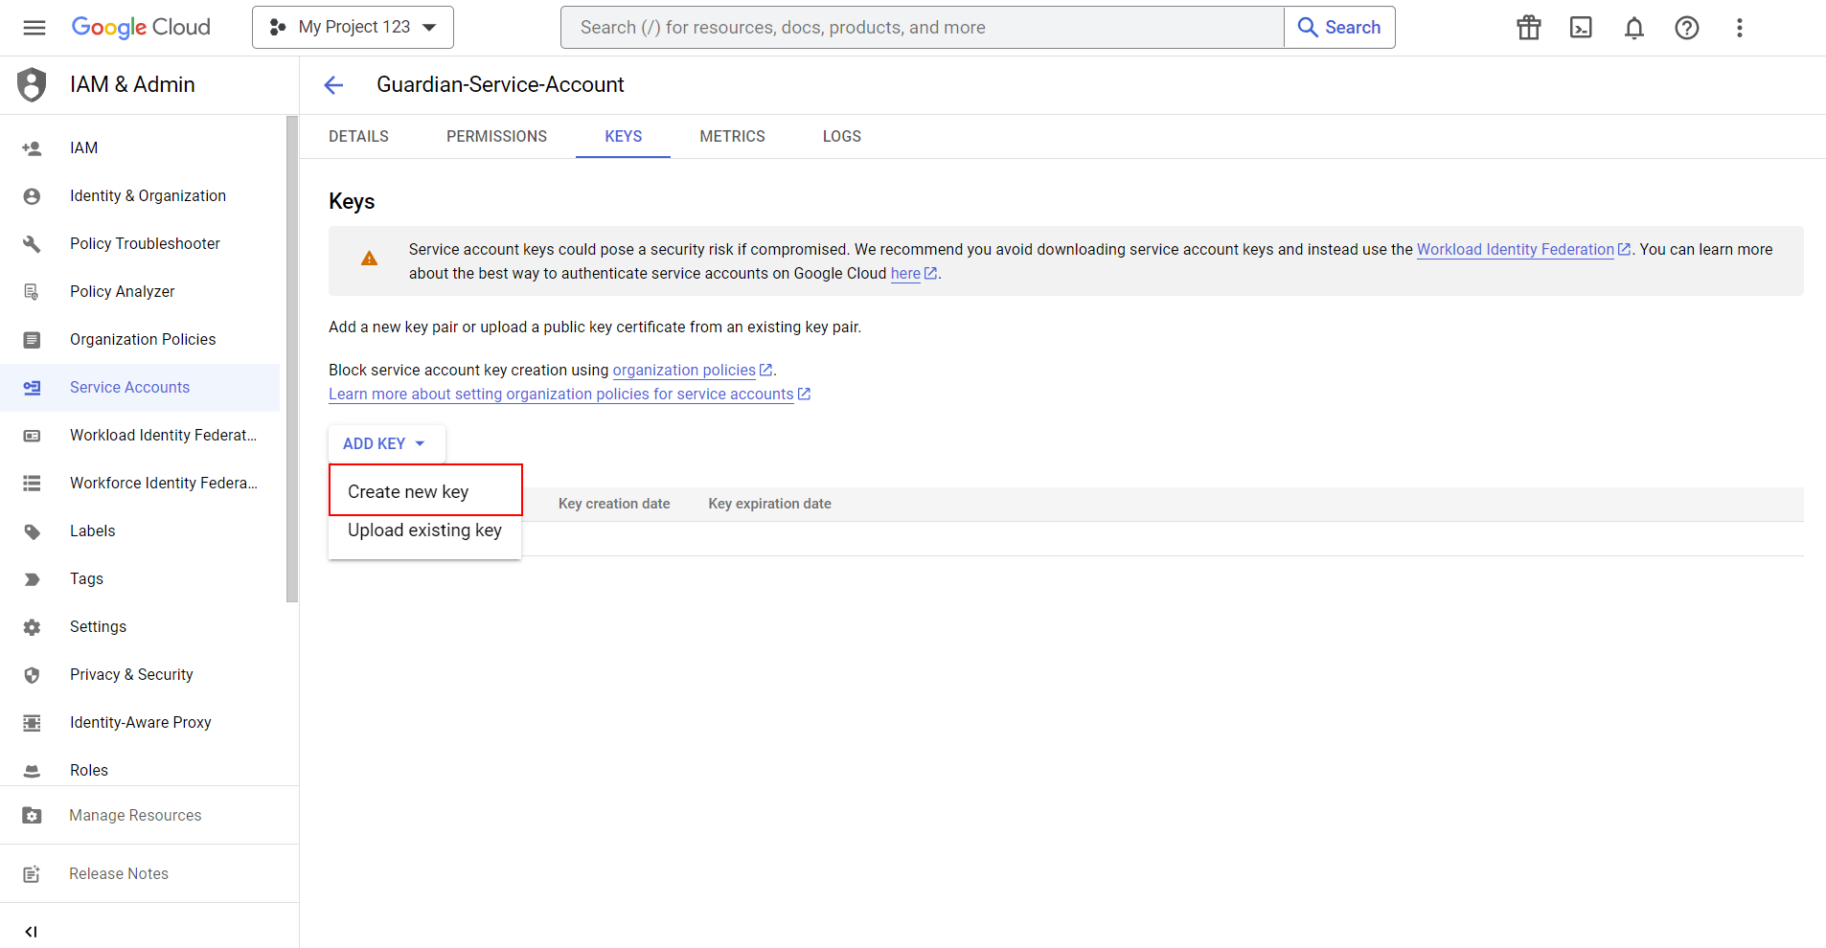Click the Privacy & Security shield icon
This screenshot has height=948, width=1826.
[x=32, y=675]
